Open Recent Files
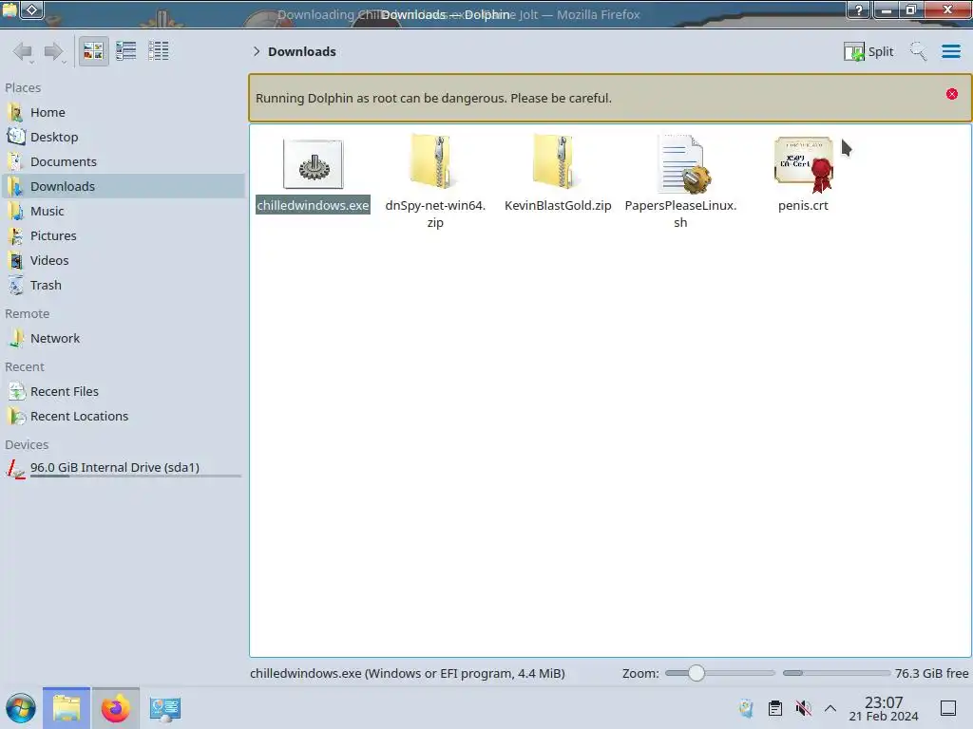The width and height of the screenshot is (973, 729). click(123, 392)
